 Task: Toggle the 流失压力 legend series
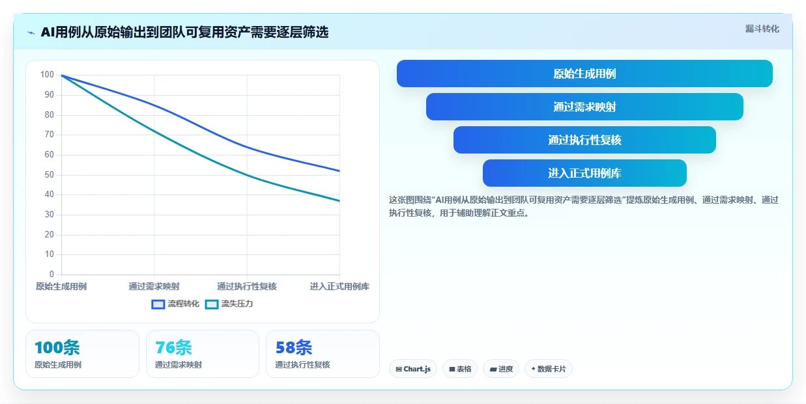tap(229, 304)
